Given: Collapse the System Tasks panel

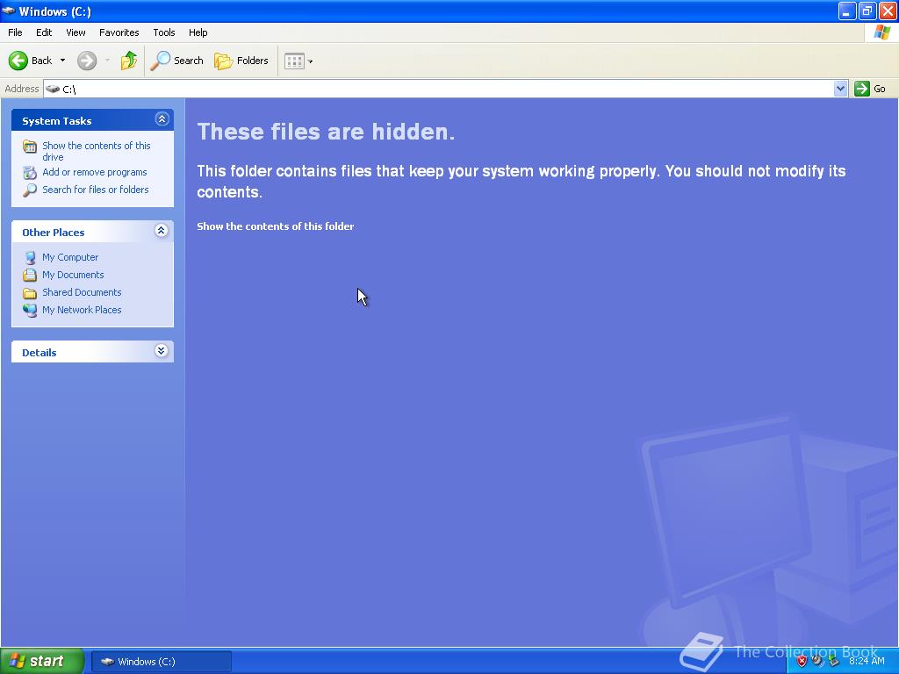Looking at the screenshot, I should click(162, 118).
